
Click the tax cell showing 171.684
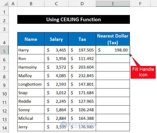click(82, 93)
